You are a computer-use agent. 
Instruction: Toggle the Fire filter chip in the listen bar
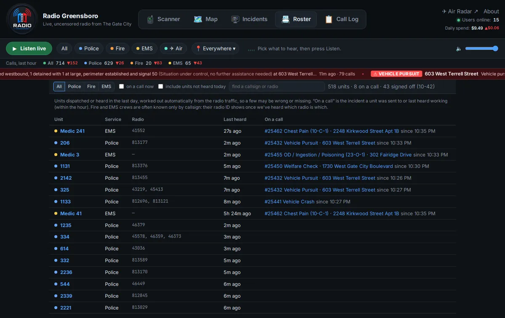pos(117,48)
